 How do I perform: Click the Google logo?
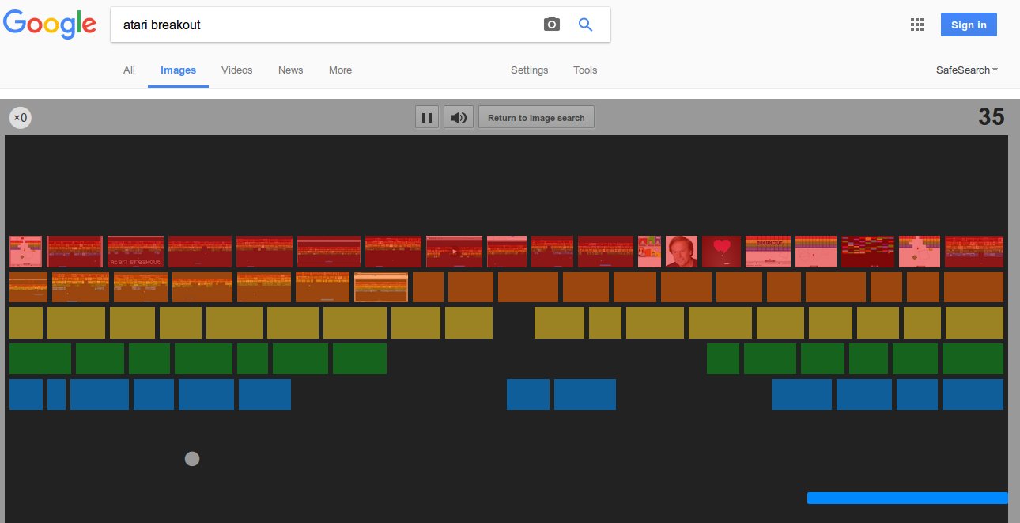point(50,25)
